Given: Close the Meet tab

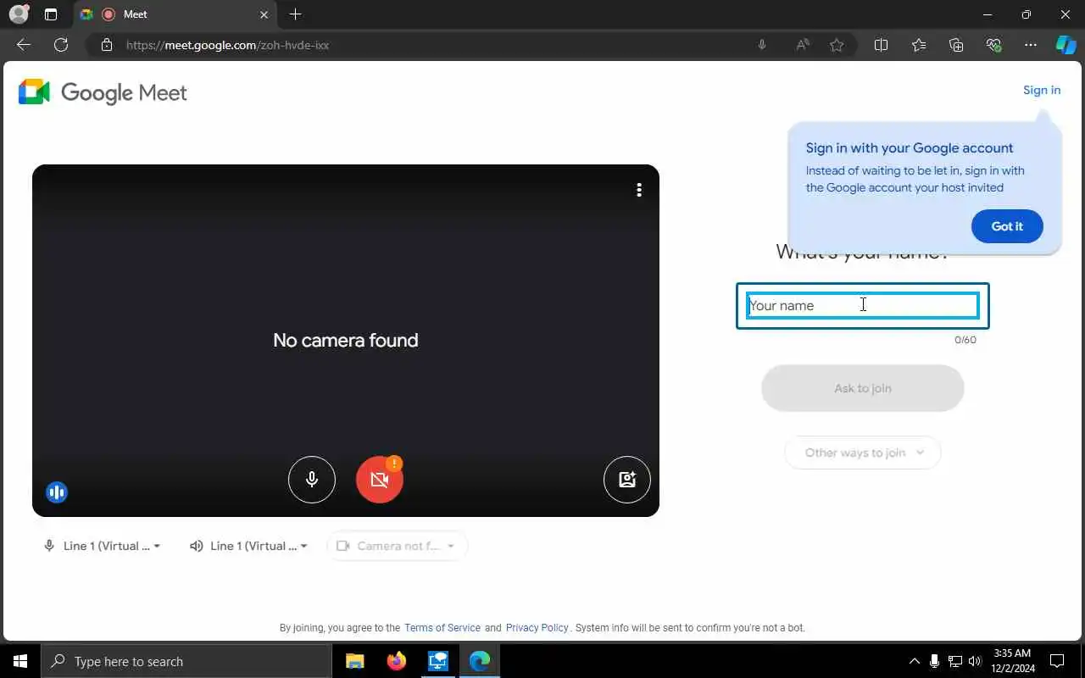Looking at the screenshot, I should tap(264, 14).
